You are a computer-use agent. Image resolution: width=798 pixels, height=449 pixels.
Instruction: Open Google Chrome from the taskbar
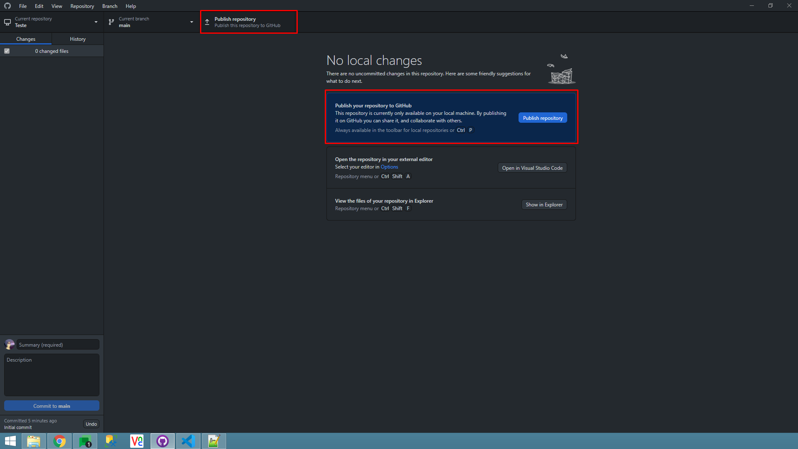click(x=59, y=441)
